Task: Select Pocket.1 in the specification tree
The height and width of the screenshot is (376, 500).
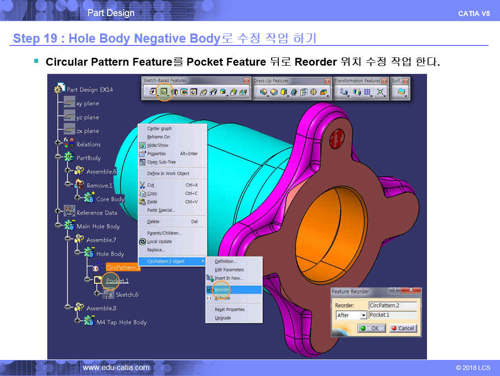Action: (x=117, y=281)
